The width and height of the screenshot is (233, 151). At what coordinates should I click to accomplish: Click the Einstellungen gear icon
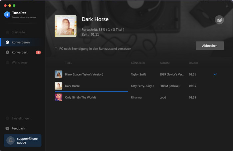click(7, 118)
